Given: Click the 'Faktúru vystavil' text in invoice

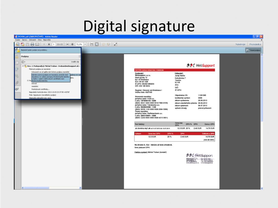Looking at the screenshot, I should point(141,152).
